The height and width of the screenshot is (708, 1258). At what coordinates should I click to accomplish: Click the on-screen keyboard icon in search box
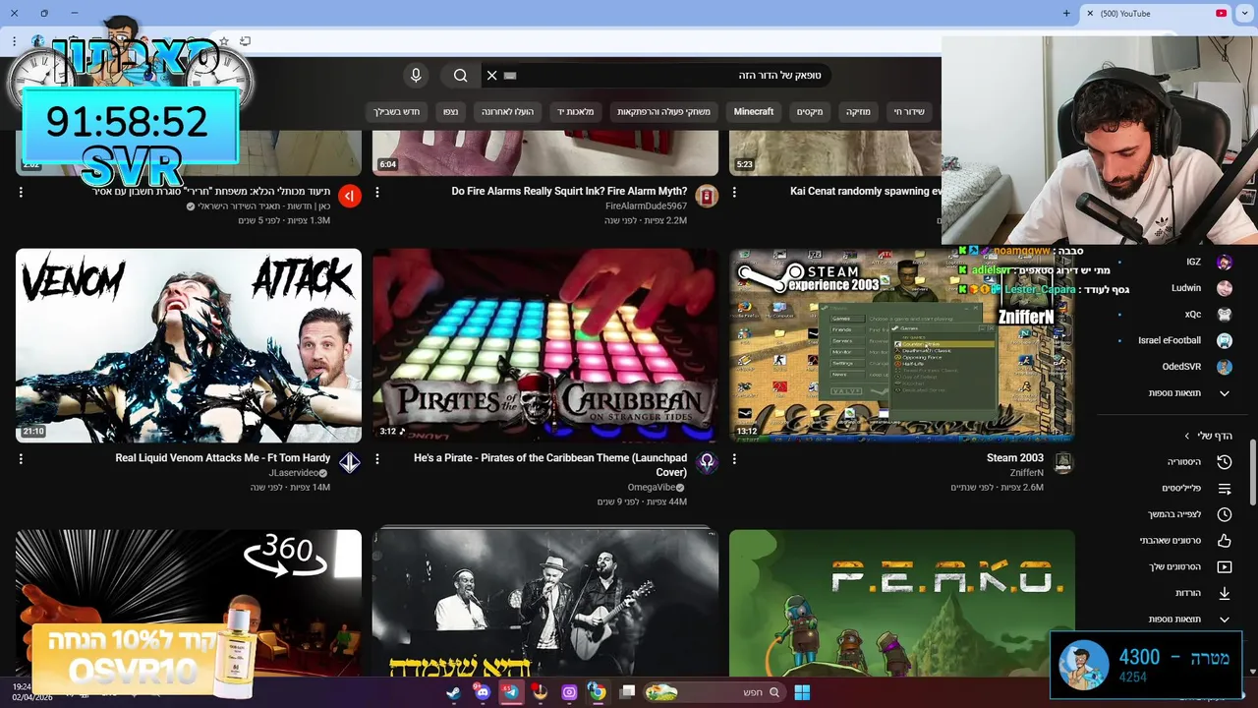510,76
